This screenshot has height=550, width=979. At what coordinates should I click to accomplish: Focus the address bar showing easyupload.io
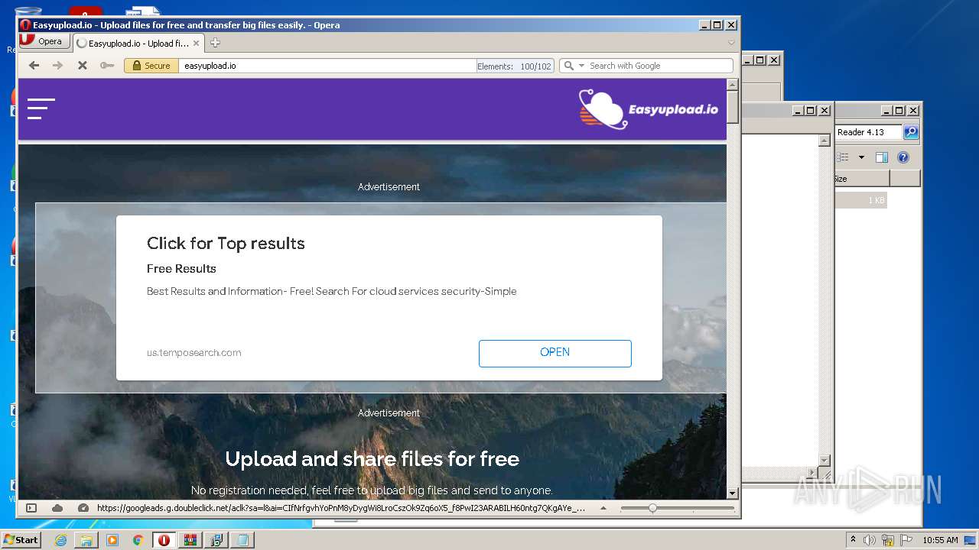tap(327, 66)
